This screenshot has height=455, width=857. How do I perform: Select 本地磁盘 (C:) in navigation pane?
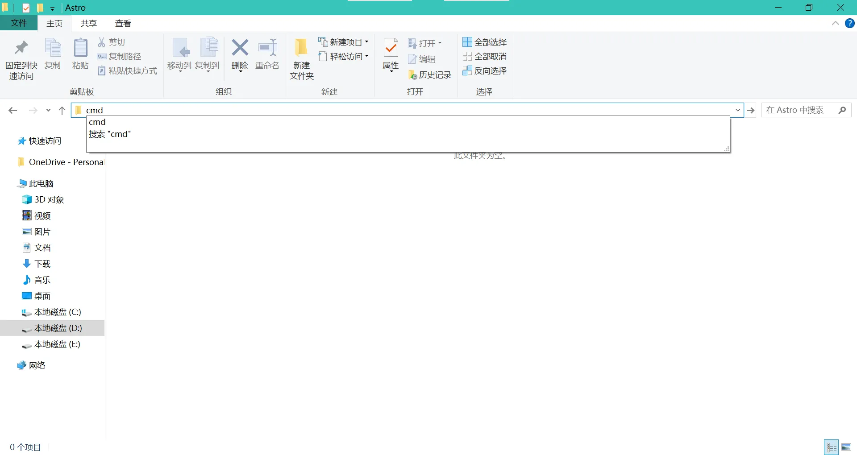click(53, 312)
